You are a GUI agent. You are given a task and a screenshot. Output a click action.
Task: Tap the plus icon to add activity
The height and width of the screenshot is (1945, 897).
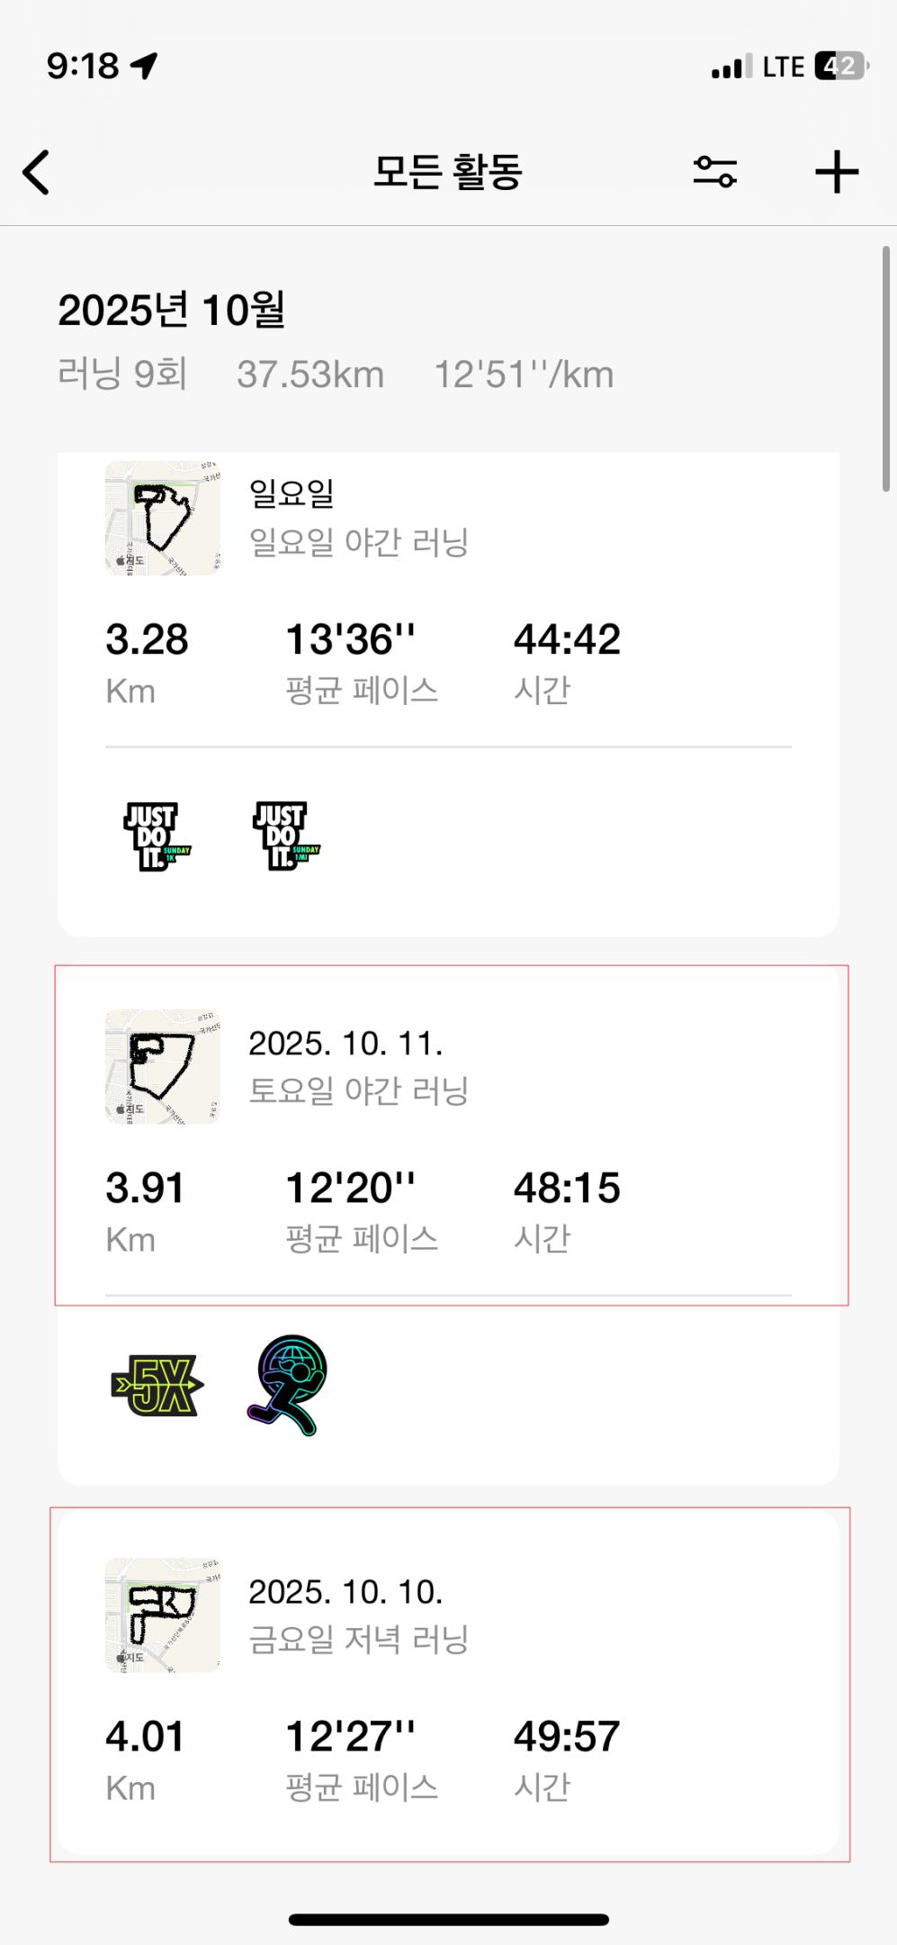click(x=837, y=171)
